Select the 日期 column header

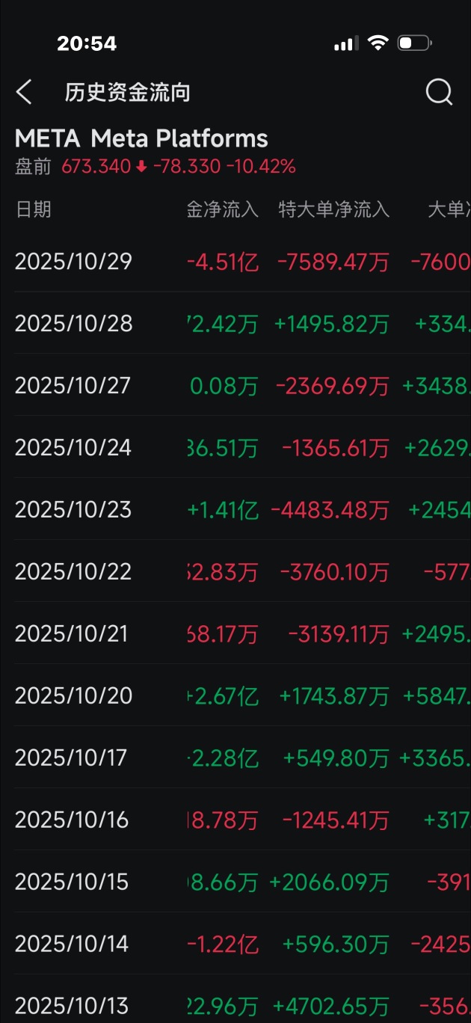(34, 209)
